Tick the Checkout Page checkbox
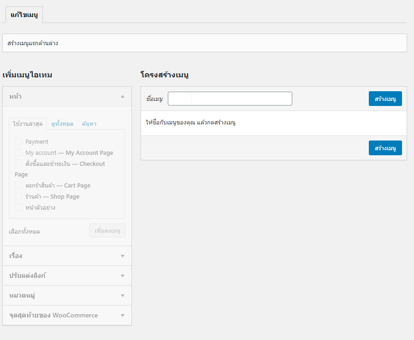The image size is (414, 340). tap(18, 164)
